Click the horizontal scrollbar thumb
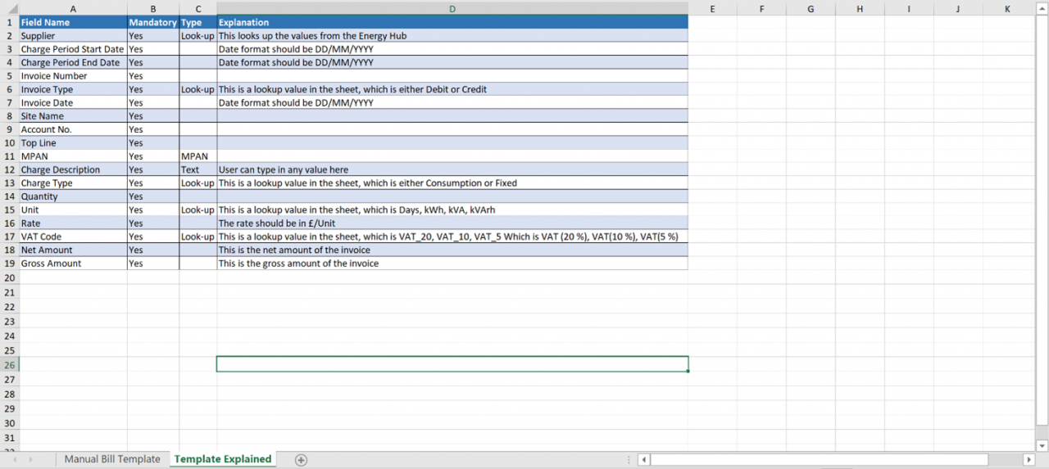 [x=820, y=460]
